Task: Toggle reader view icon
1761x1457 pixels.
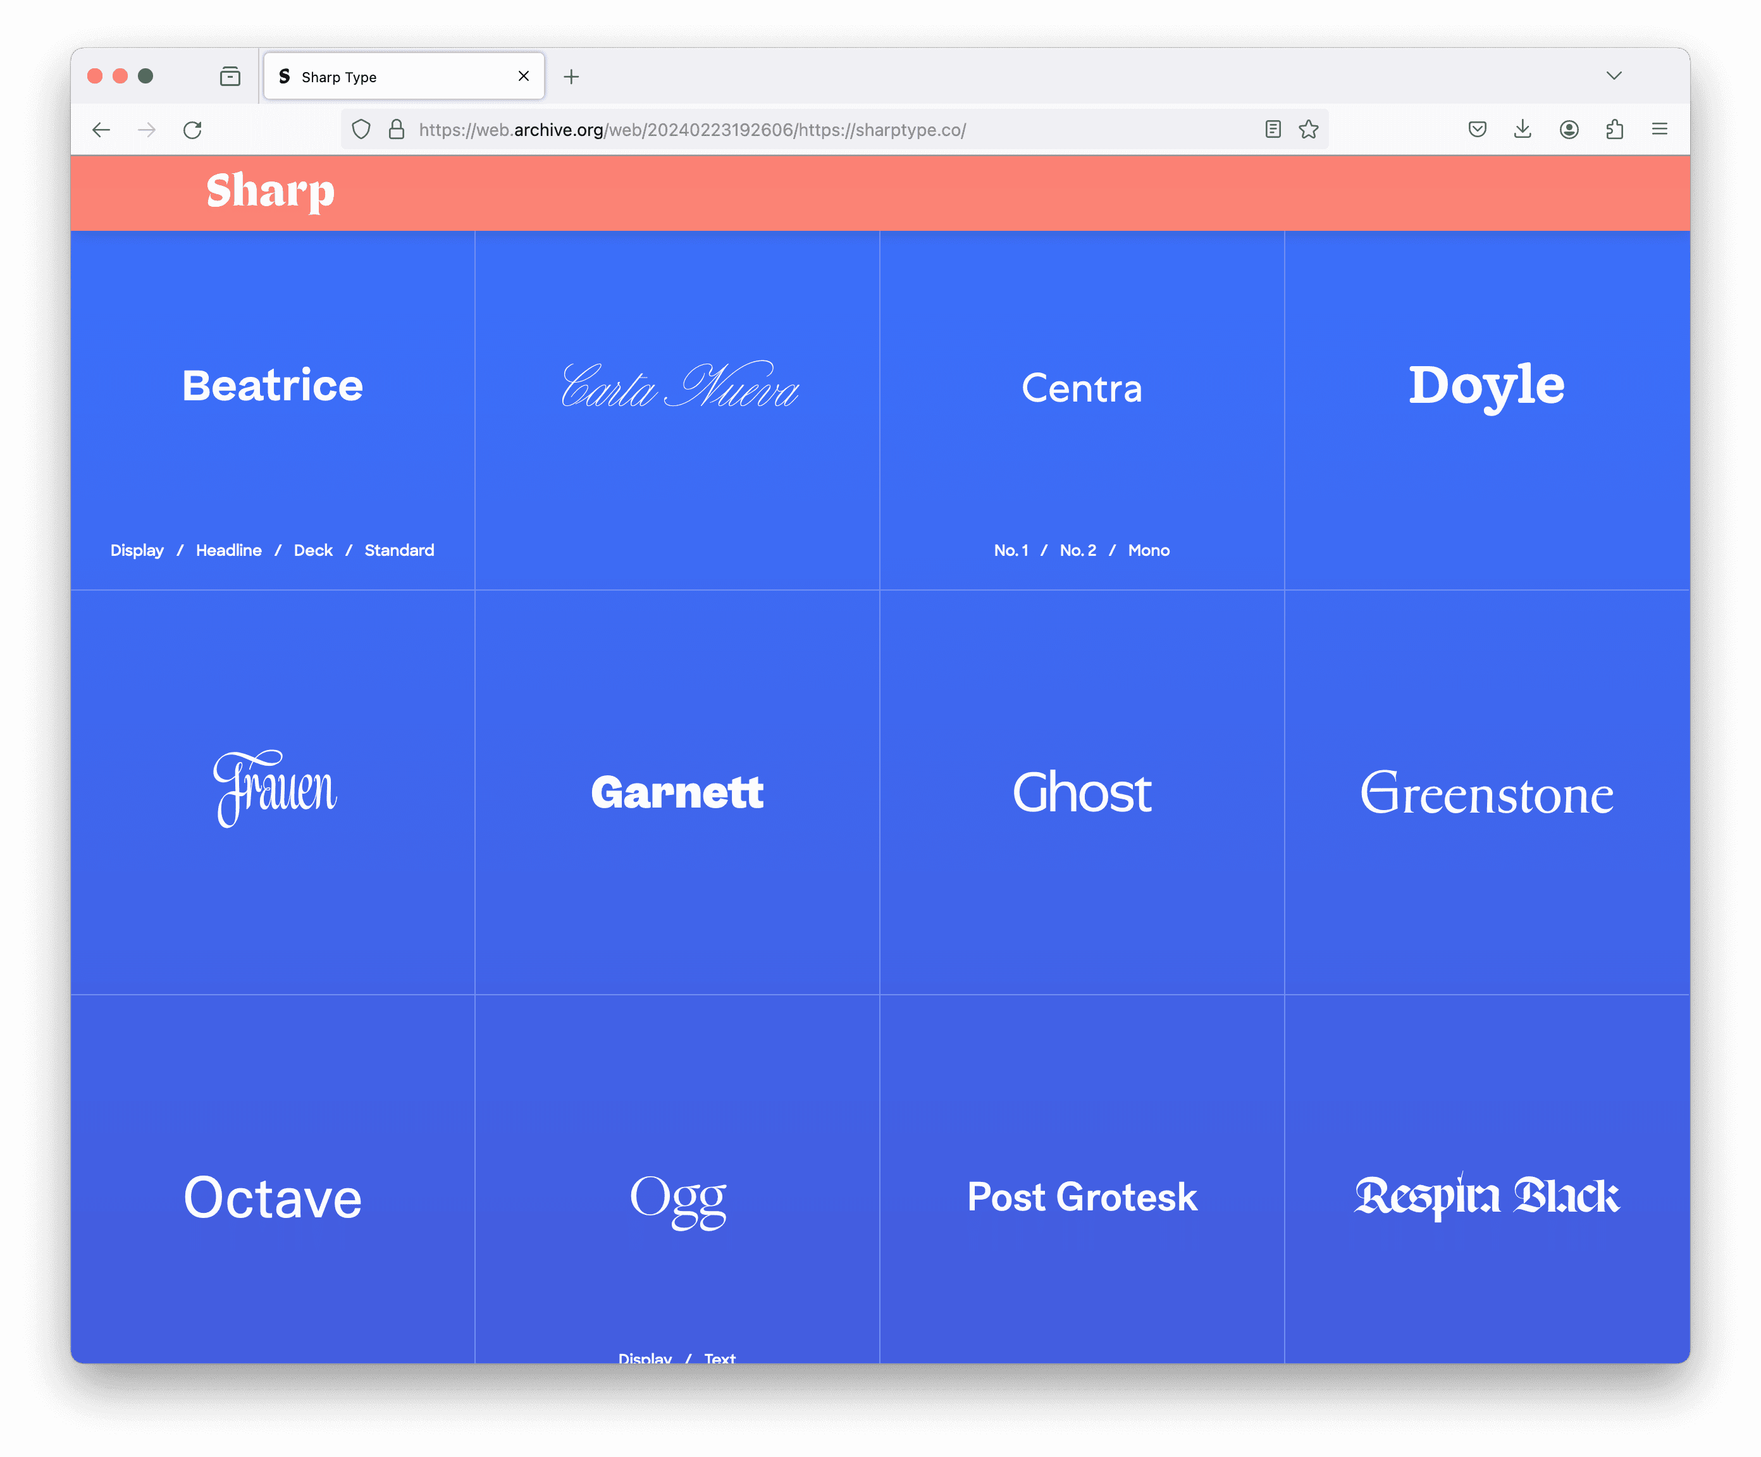Action: click(x=1272, y=129)
